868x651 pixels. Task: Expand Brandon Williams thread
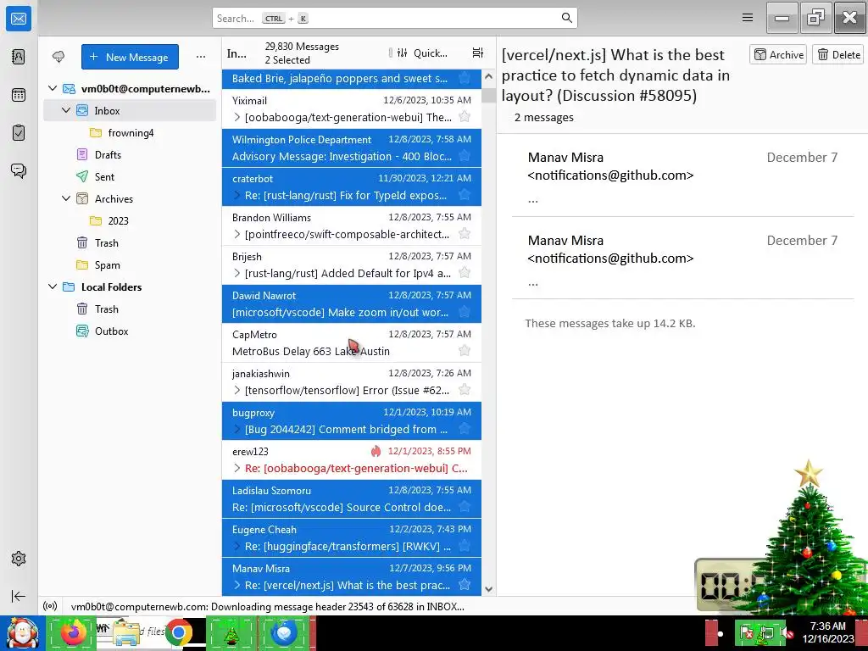click(x=237, y=234)
